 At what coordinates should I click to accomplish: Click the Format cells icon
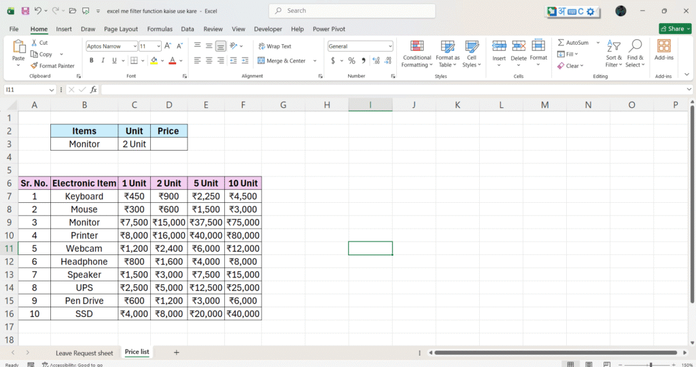[x=538, y=45]
